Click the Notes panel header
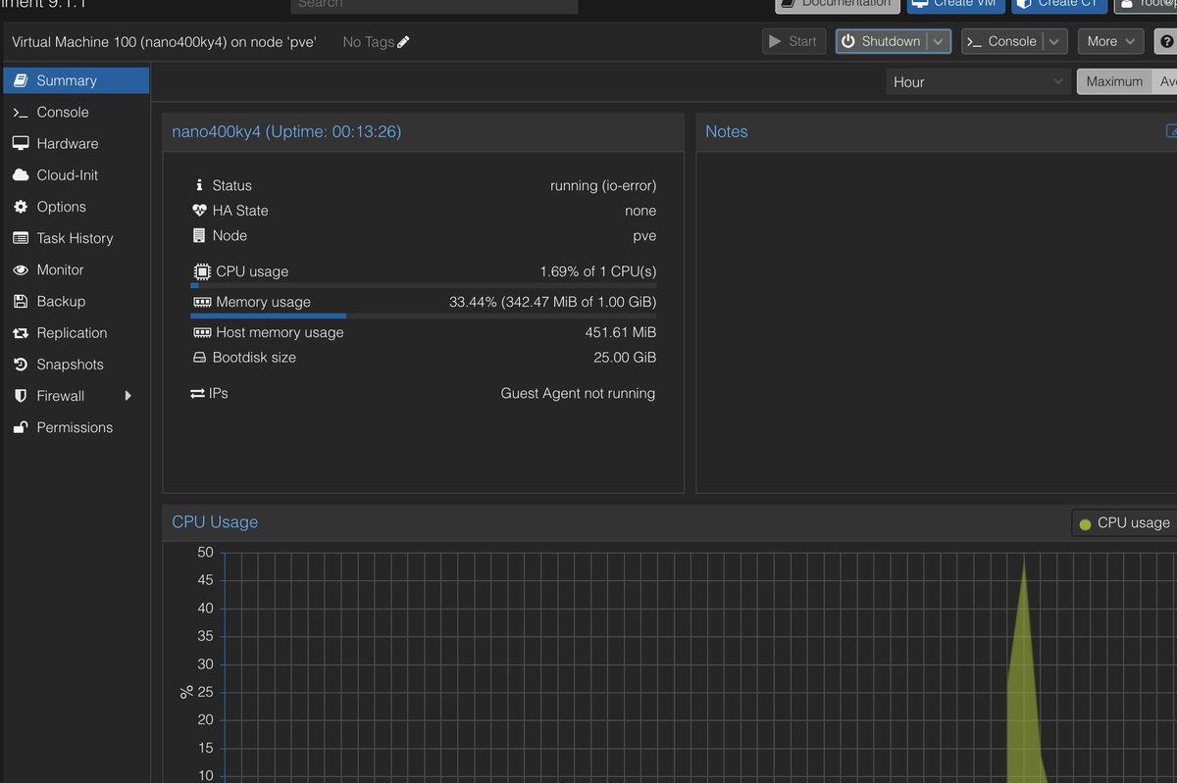Image resolution: width=1177 pixels, height=783 pixels. coord(936,132)
